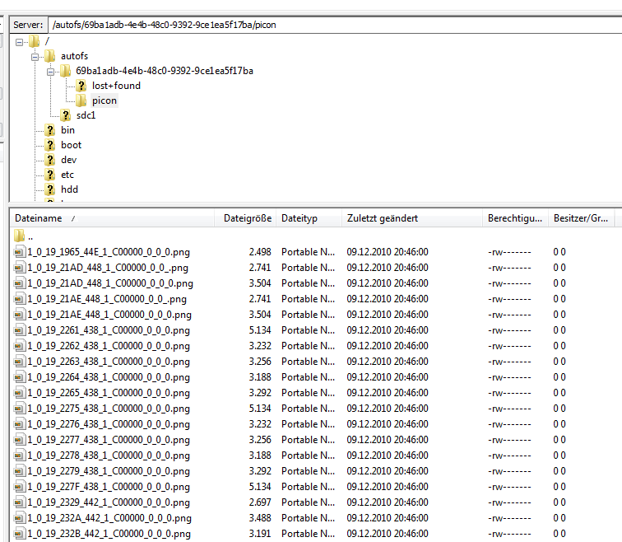Viewport: 622px width, 542px height.
Task: Select file 1_0_19_2261_438_1_C00000_0_0_0.png
Action: pos(109,330)
